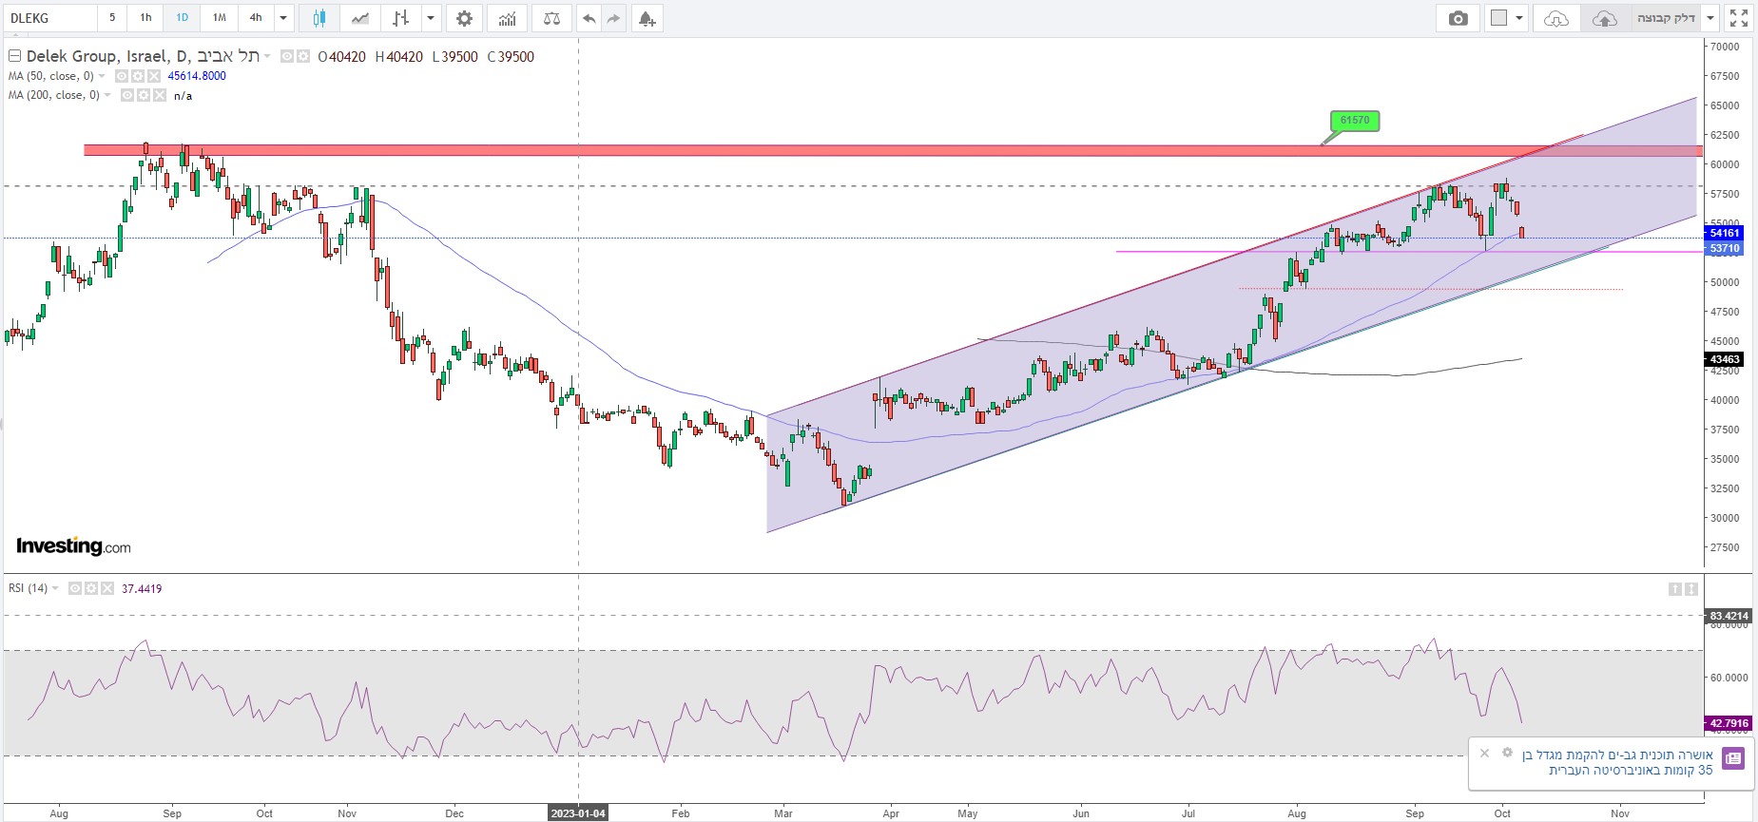This screenshot has height=822, width=1758.
Task: Open Delek Group main series settings
Action: (303, 56)
